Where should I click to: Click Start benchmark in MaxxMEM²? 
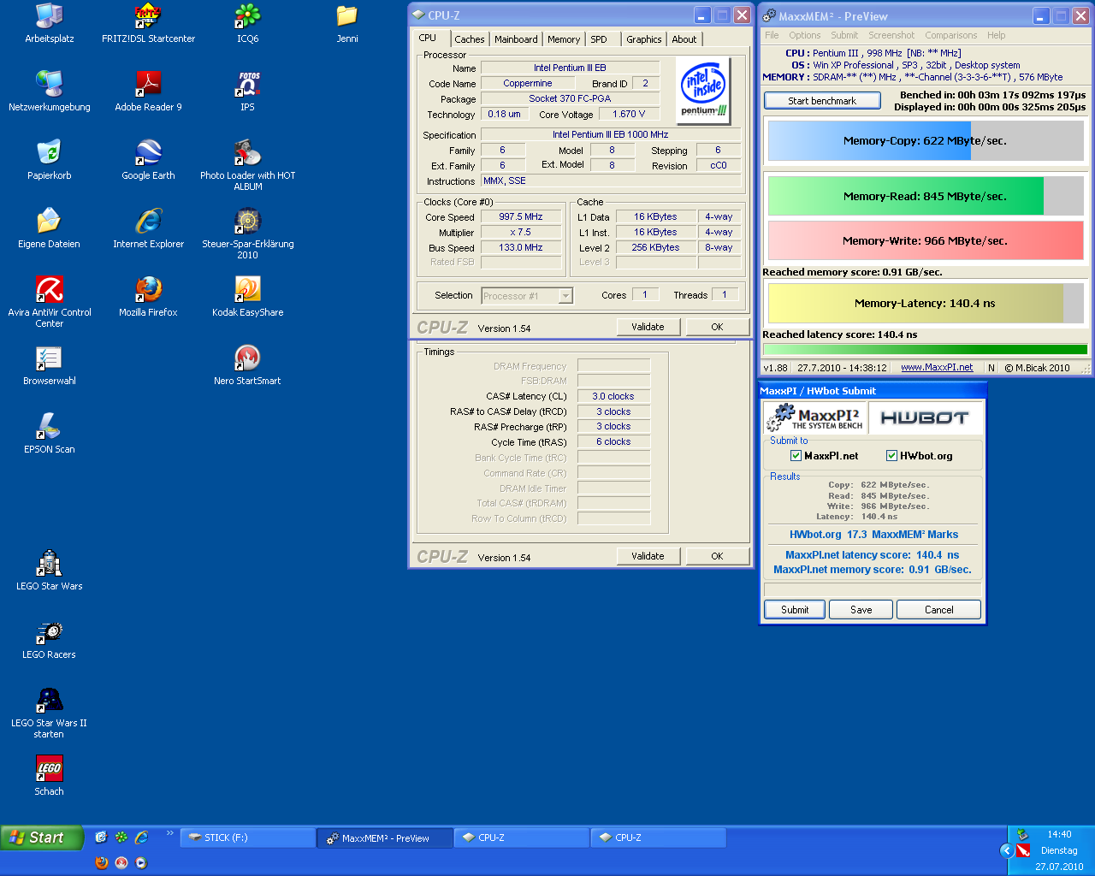(x=822, y=101)
